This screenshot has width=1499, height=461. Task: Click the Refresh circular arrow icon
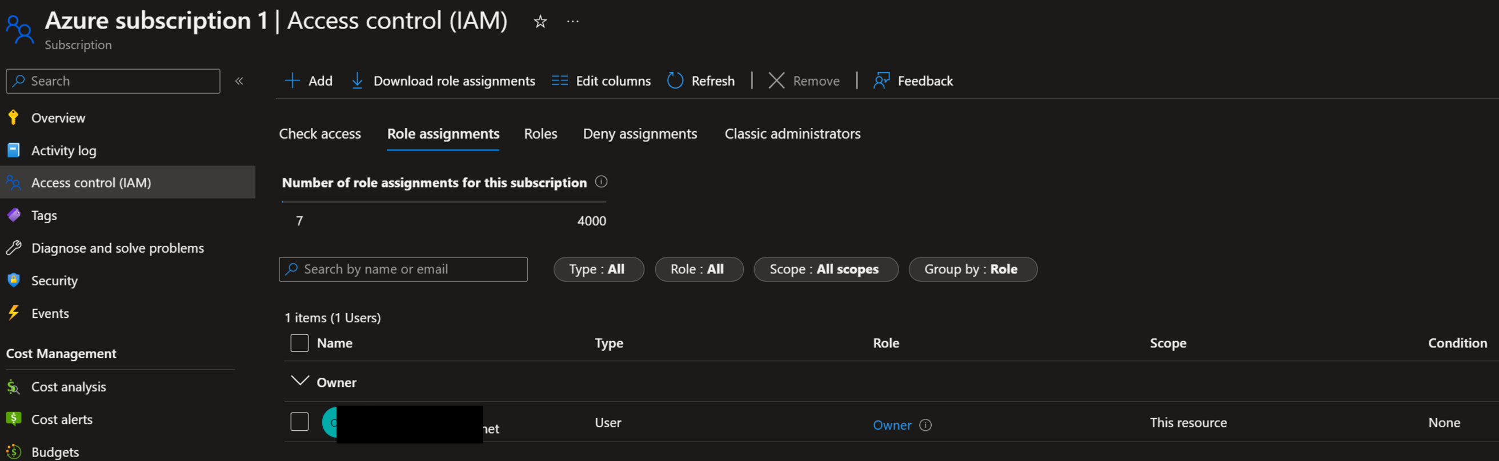click(x=675, y=80)
